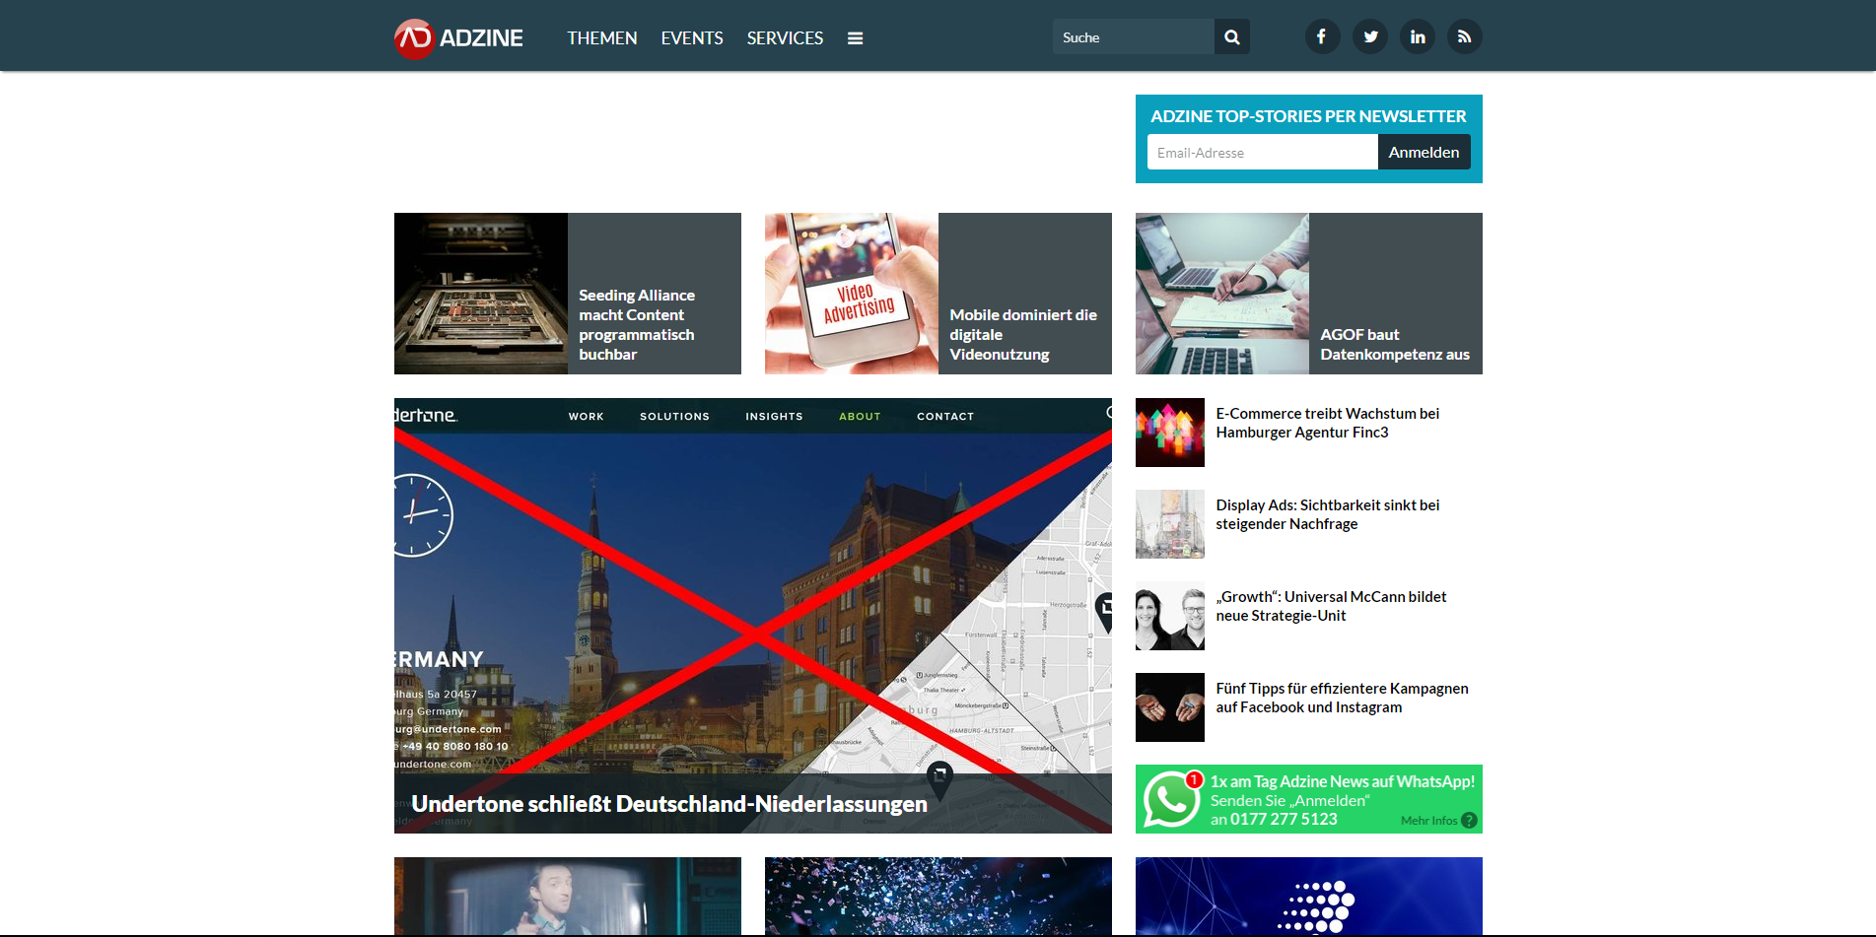This screenshot has height=937, width=1876.
Task: Open the blue dotted logo thumbnail
Action: (1309, 896)
